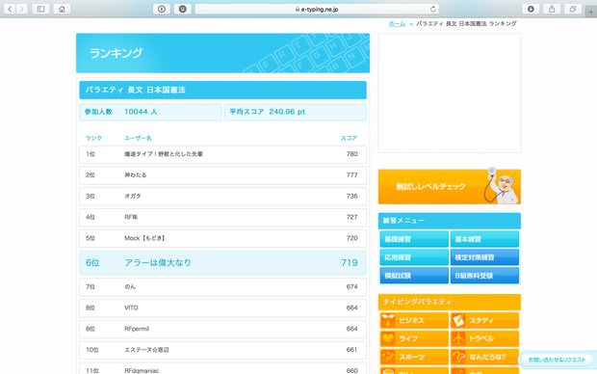Open the Safari downloads icon
Viewport: 597px width, 374px height.
(x=531, y=9)
